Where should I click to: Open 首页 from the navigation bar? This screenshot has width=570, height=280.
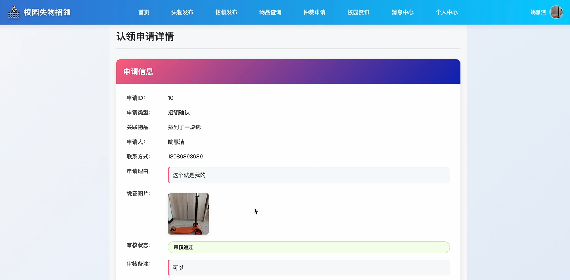[x=143, y=12]
